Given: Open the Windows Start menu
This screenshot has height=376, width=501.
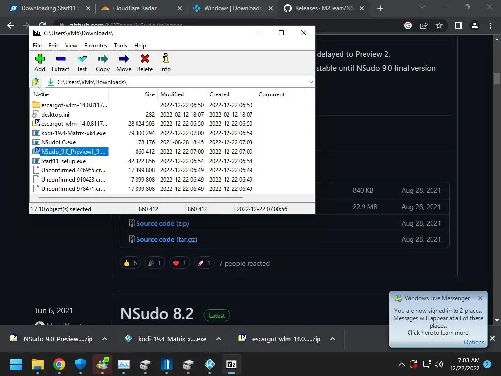Looking at the screenshot, I should pyautogui.click(x=16, y=364).
